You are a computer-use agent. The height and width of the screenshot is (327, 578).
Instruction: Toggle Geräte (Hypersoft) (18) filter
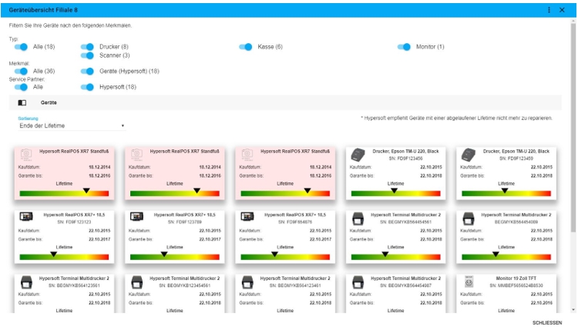[x=87, y=71]
